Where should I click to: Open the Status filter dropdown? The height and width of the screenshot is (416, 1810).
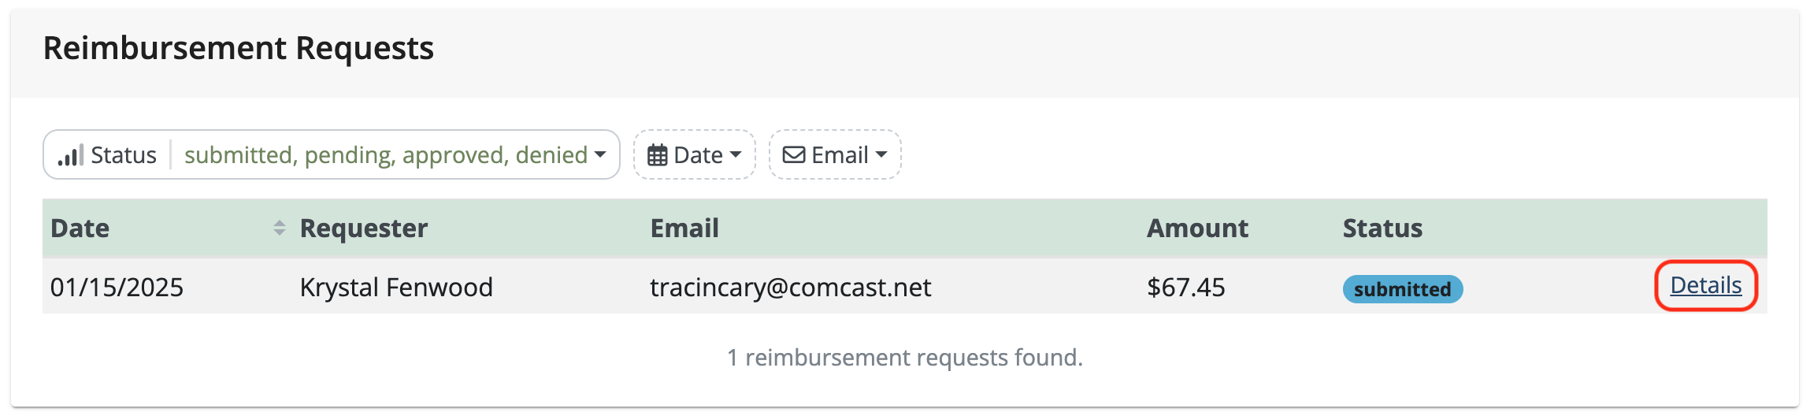(332, 154)
